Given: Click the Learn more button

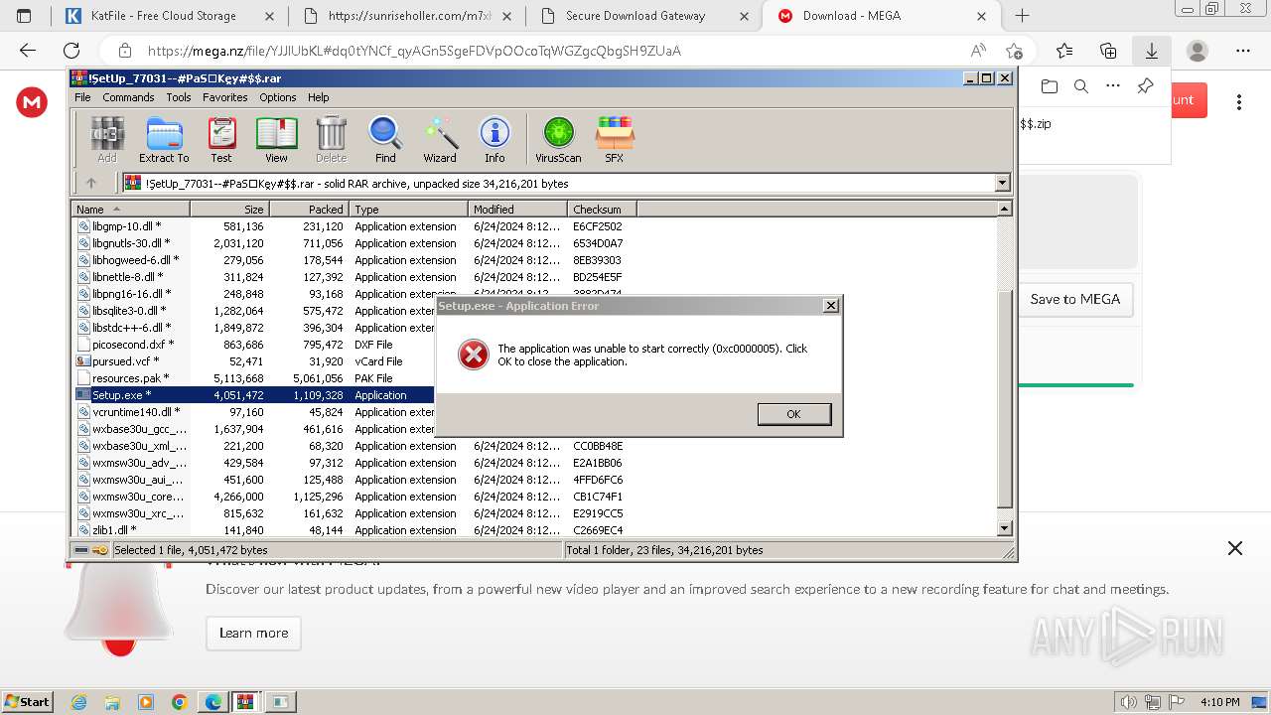Looking at the screenshot, I should (253, 633).
